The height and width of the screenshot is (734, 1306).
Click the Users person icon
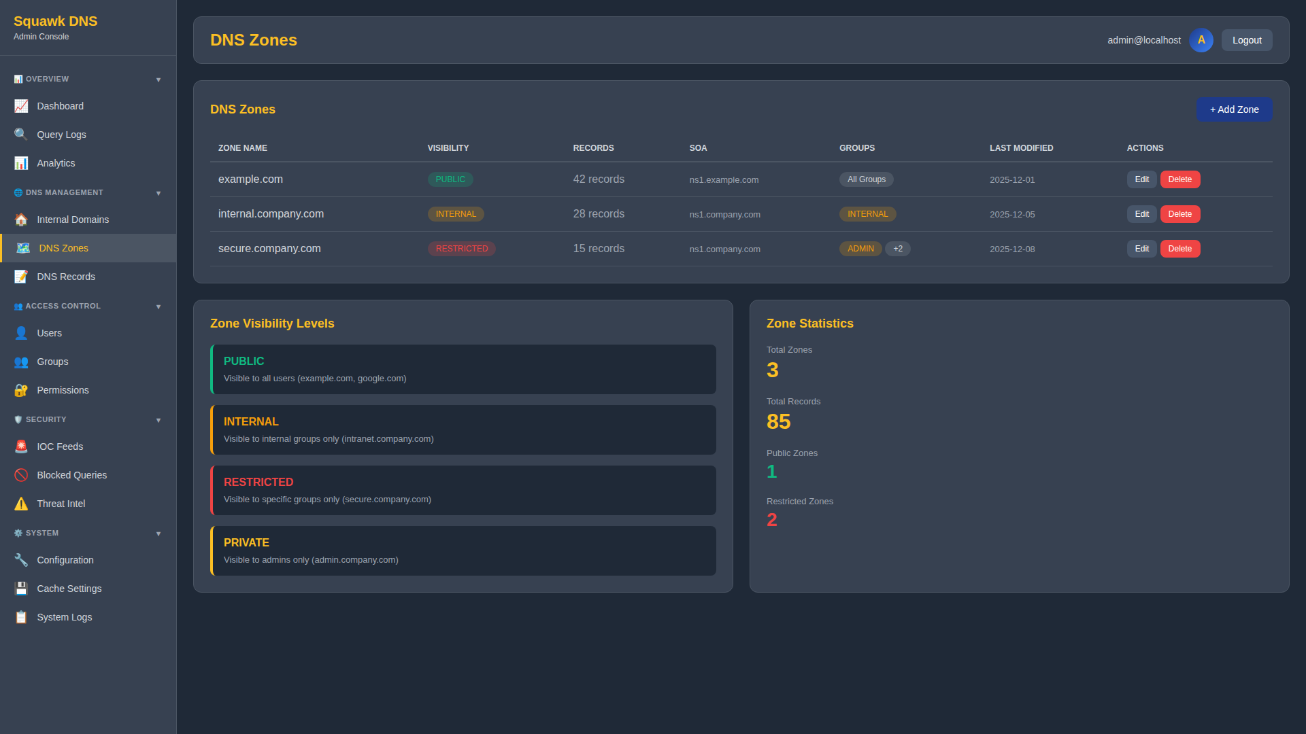tap(21, 333)
